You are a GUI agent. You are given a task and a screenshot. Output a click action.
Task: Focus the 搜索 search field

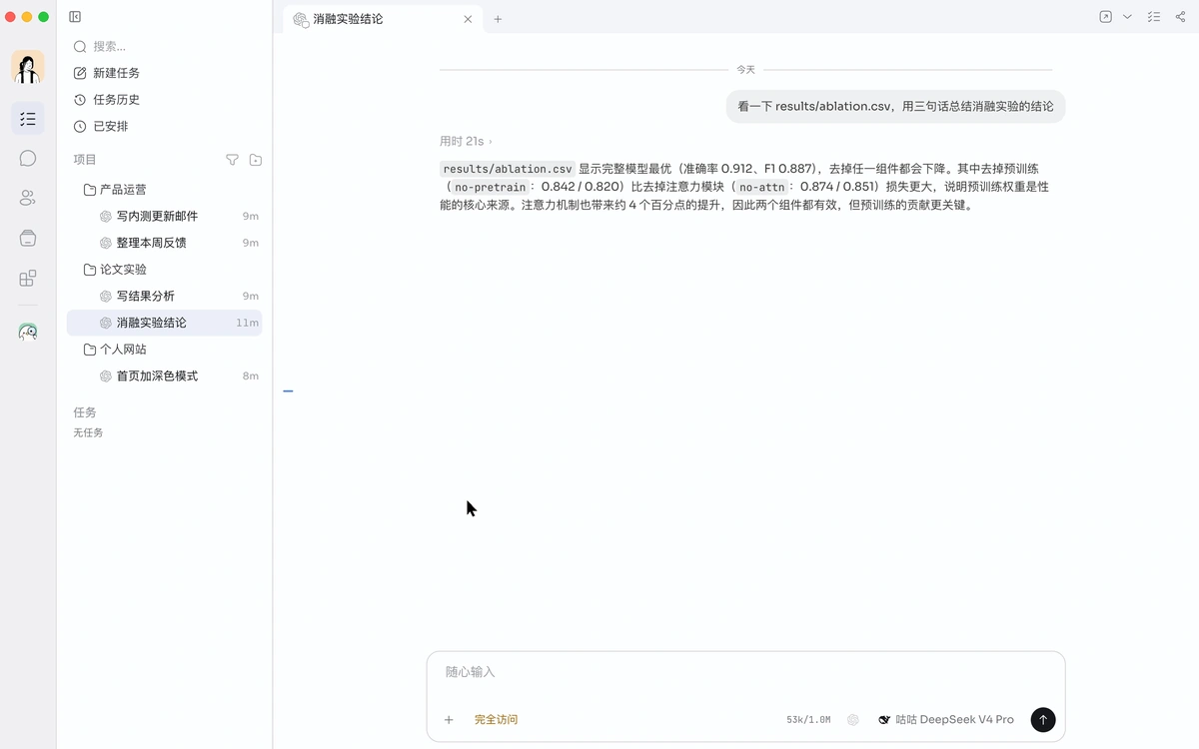click(x=164, y=46)
